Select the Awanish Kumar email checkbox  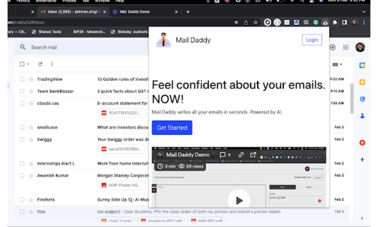[x=22, y=176]
